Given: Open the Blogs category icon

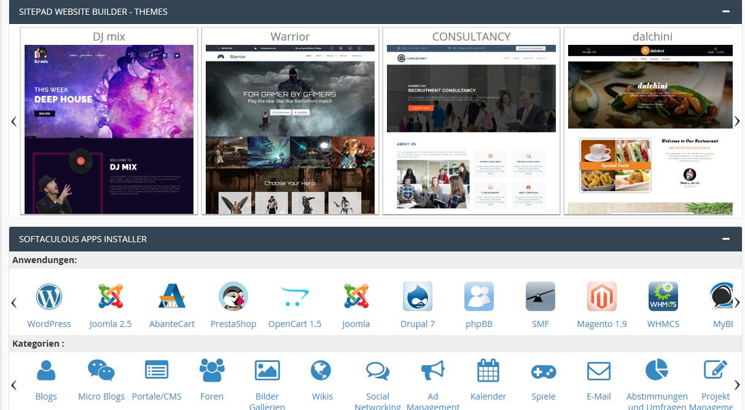Looking at the screenshot, I should (x=46, y=371).
